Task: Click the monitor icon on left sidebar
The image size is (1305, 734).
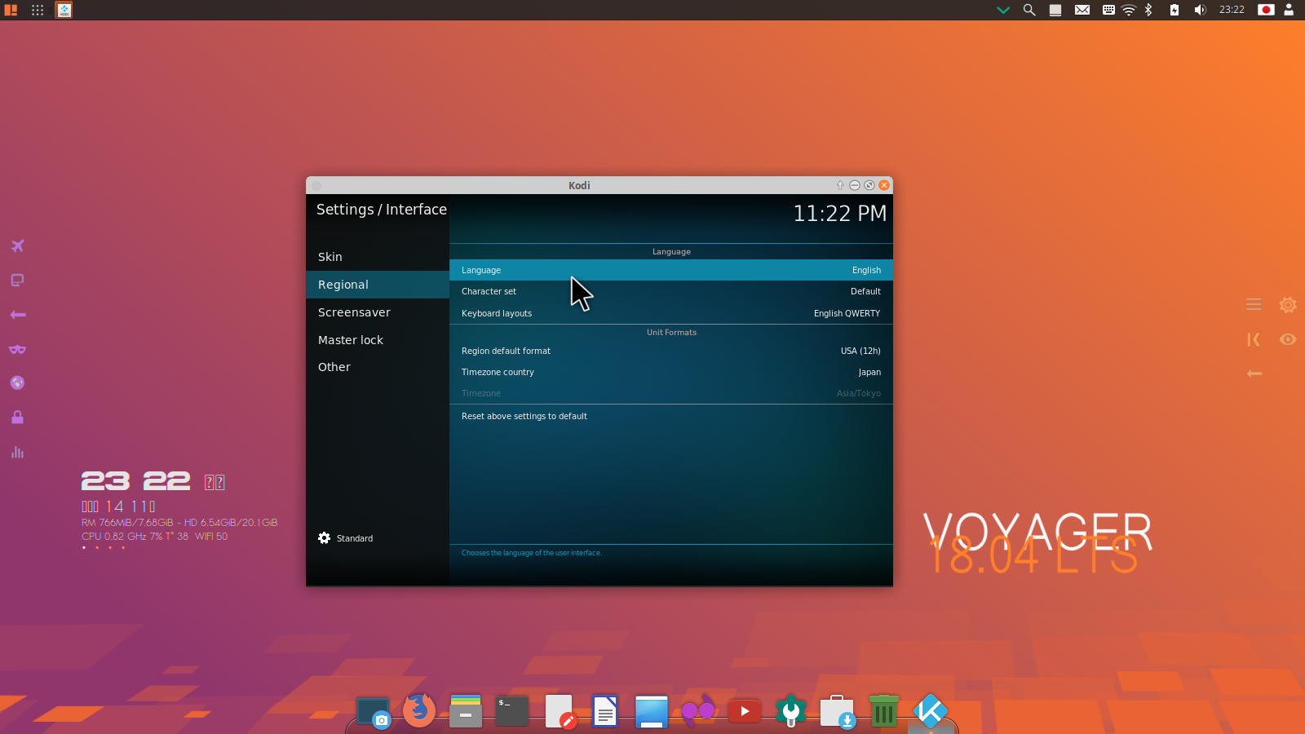Action: click(x=17, y=281)
